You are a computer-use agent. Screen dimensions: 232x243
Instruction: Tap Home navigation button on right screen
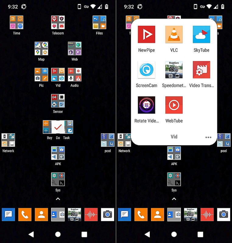click(x=174, y=234)
